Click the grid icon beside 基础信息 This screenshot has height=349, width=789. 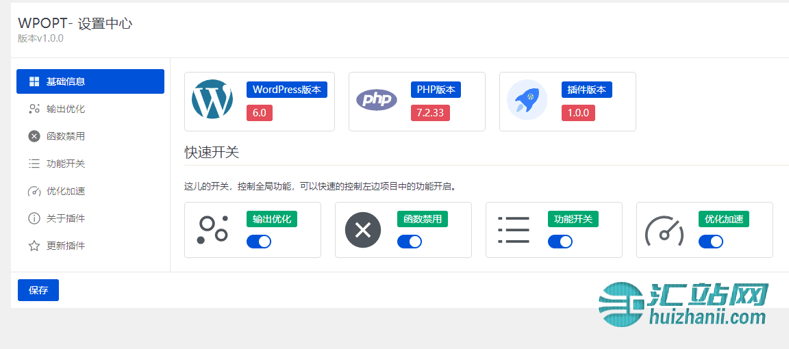(34, 82)
